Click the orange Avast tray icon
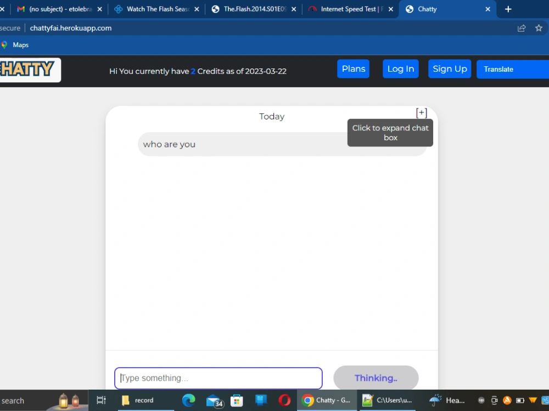The width and height of the screenshot is (549, 411). pos(507,400)
